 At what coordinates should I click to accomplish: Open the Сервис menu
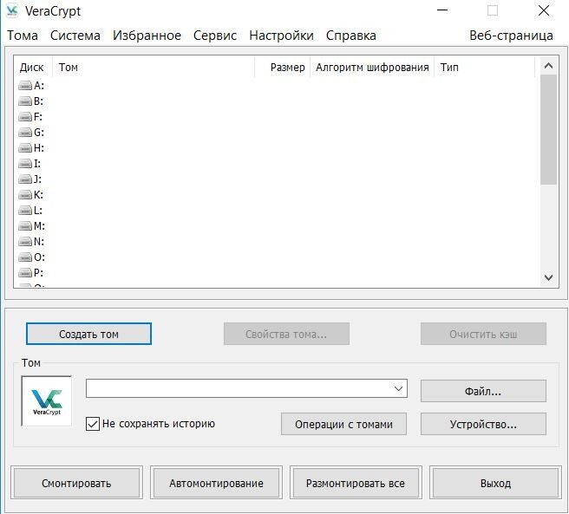tap(215, 36)
